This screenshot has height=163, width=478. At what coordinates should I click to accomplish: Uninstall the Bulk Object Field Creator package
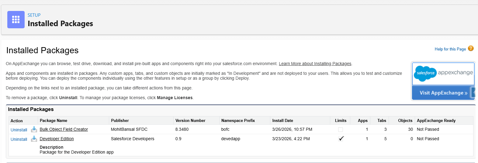(x=19, y=130)
